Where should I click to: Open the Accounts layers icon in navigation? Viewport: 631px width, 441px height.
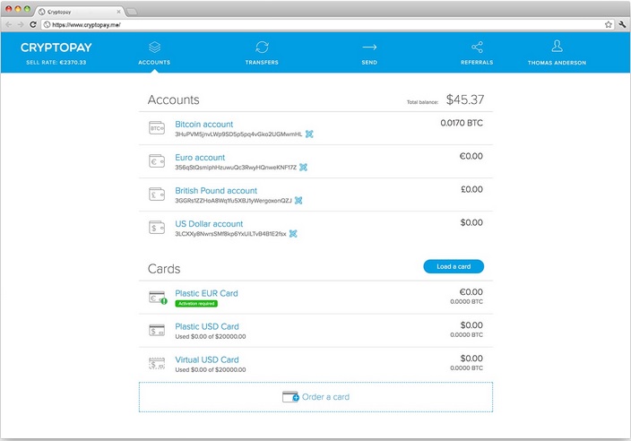154,48
